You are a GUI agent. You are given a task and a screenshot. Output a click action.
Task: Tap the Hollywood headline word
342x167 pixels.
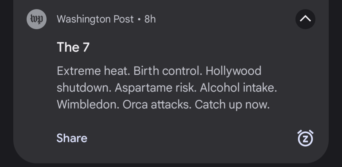(x=233, y=71)
